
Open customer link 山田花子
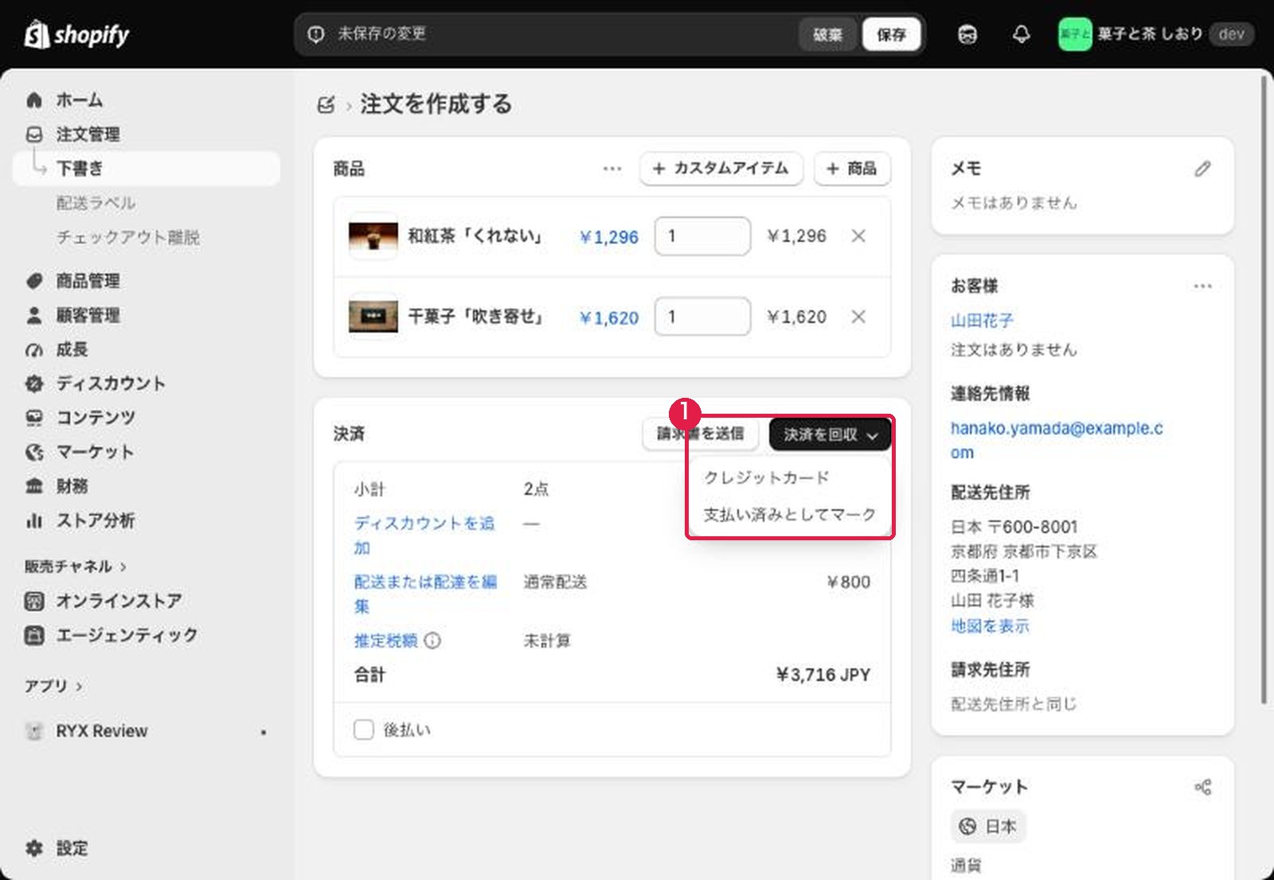pyautogui.click(x=982, y=321)
